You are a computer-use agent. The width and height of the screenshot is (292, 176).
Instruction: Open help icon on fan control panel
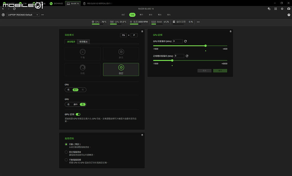(142, 135)
